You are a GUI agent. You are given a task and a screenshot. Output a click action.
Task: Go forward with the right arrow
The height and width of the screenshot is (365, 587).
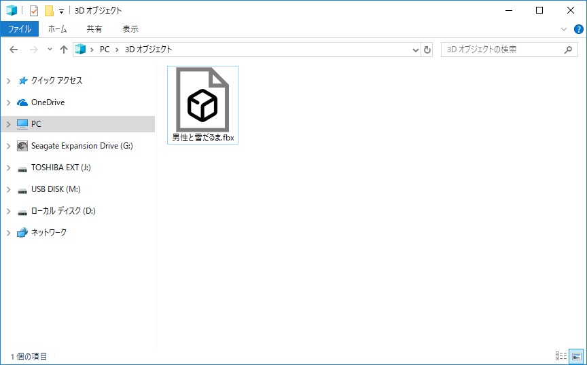pyautogui.click(x=34, y=50)
